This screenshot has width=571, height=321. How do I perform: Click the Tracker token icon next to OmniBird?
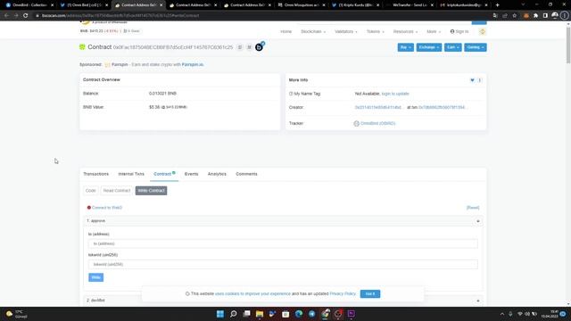point(357,123)
